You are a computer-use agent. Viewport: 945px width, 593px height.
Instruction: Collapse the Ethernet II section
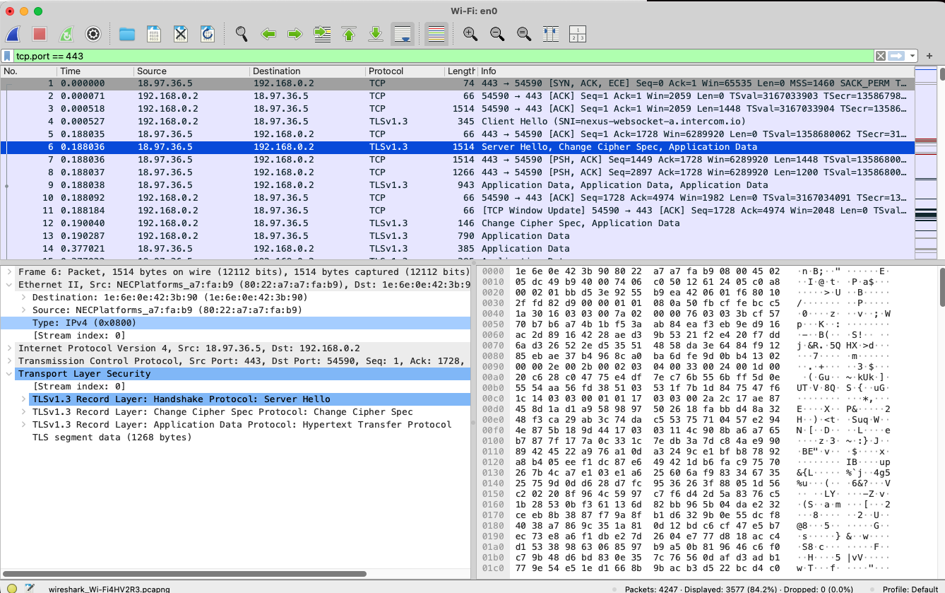(x=9, y=285)
